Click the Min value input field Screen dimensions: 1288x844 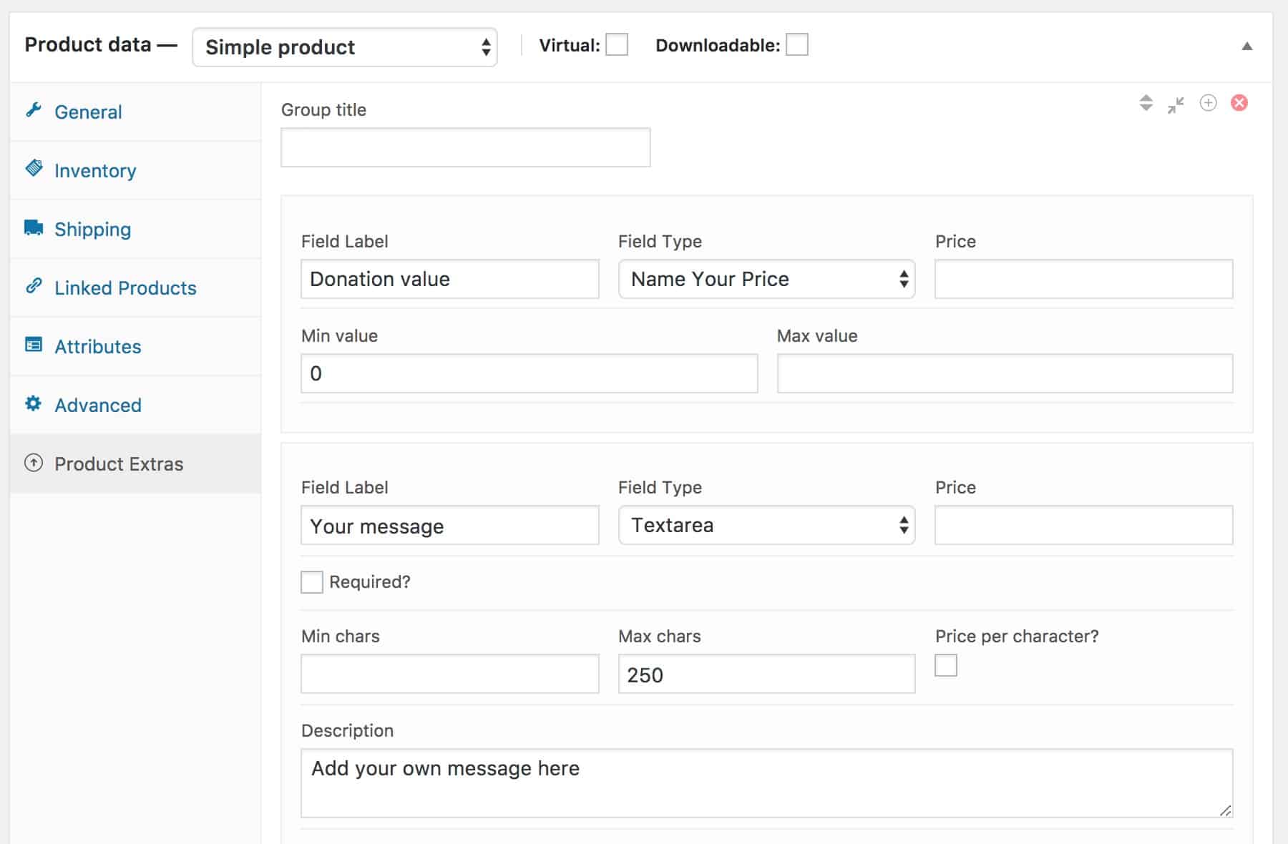point(530,373)
